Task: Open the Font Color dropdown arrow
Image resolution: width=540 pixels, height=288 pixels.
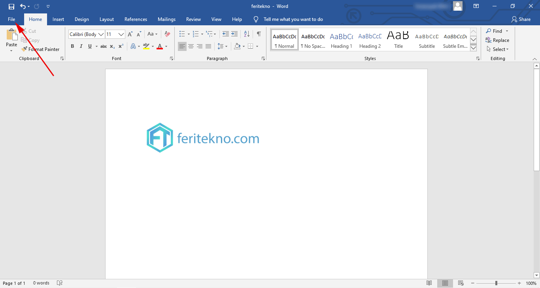Action: pyautogui.click(x=166, y=46)
